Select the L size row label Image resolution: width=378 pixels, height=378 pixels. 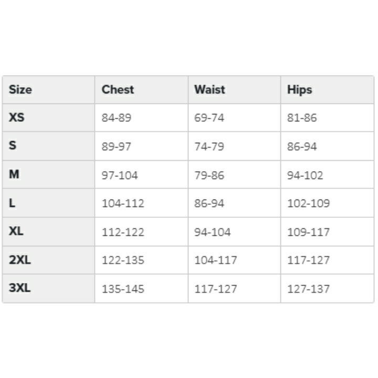(x=12, y=203)
